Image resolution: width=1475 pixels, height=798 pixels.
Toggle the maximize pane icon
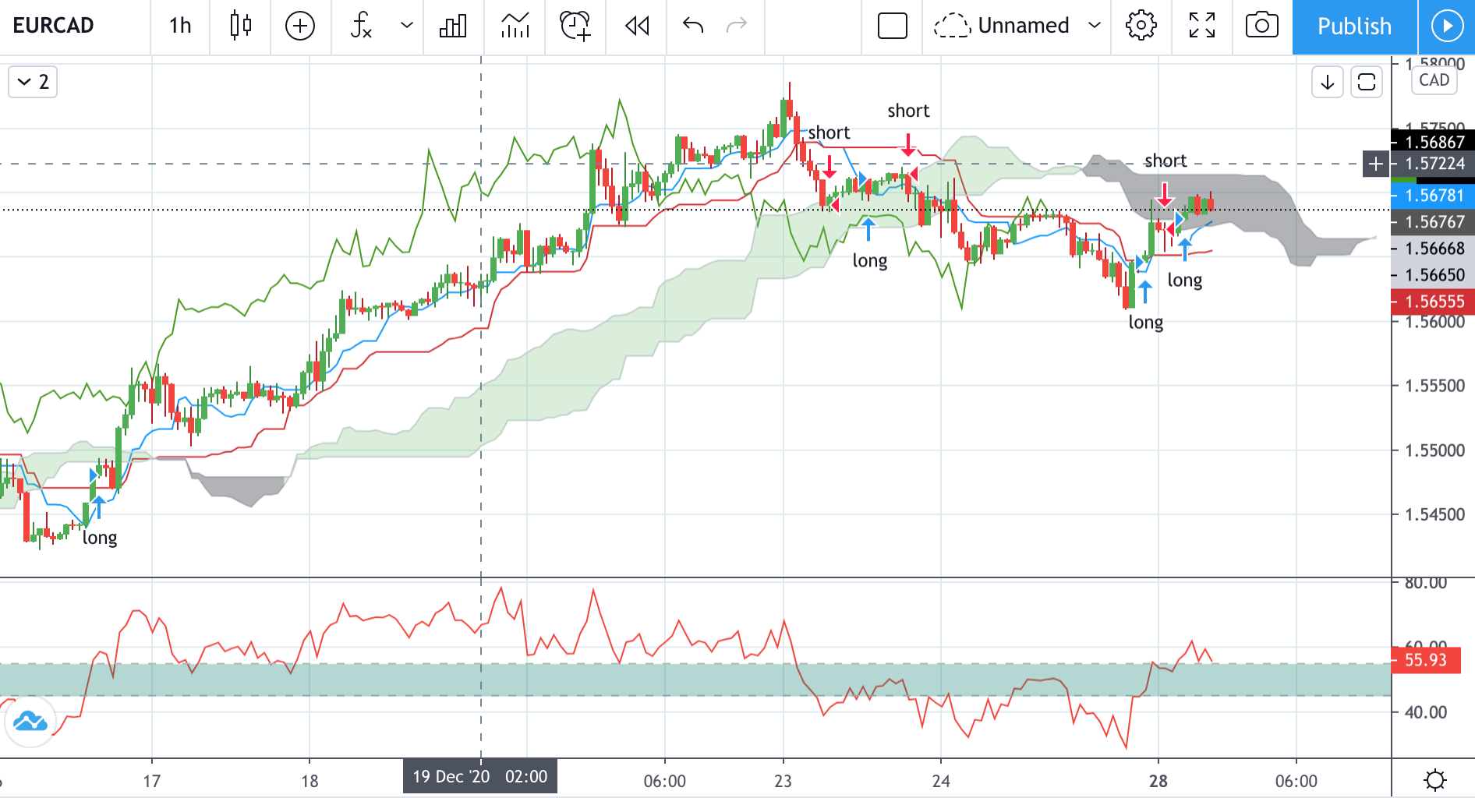coord(1367,82)
